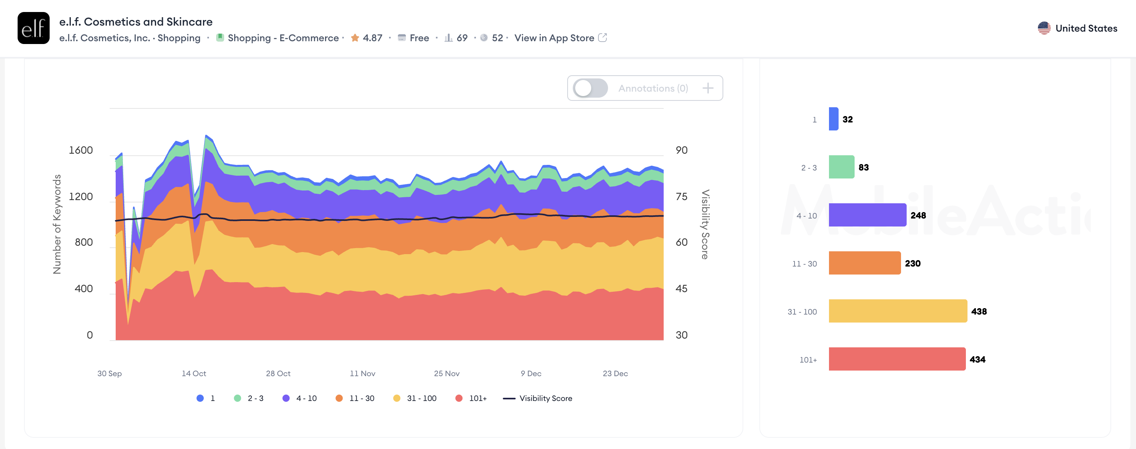Image resolution: width=1136 pixels, height=449 pixels.
Task: Click the star rating icon
Action: point(355,38)
